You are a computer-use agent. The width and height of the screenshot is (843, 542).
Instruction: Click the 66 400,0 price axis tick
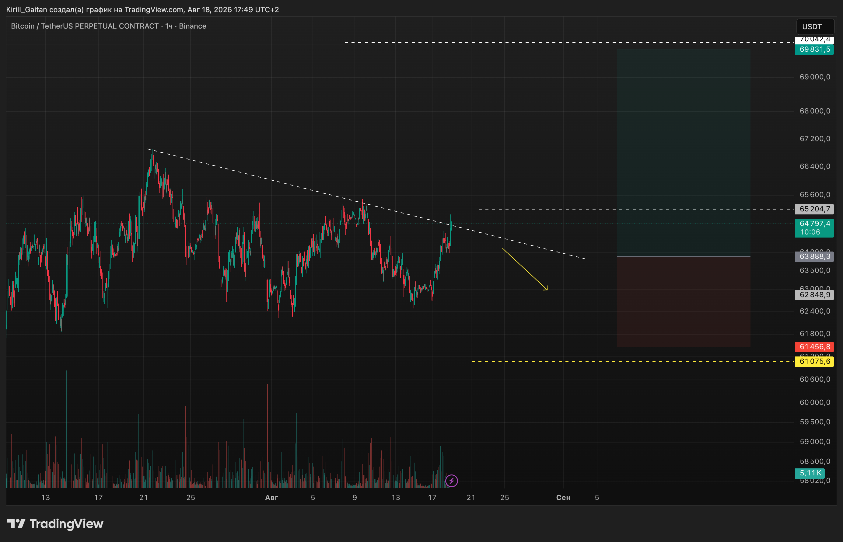pyautogui.click(x=815, y=166)
